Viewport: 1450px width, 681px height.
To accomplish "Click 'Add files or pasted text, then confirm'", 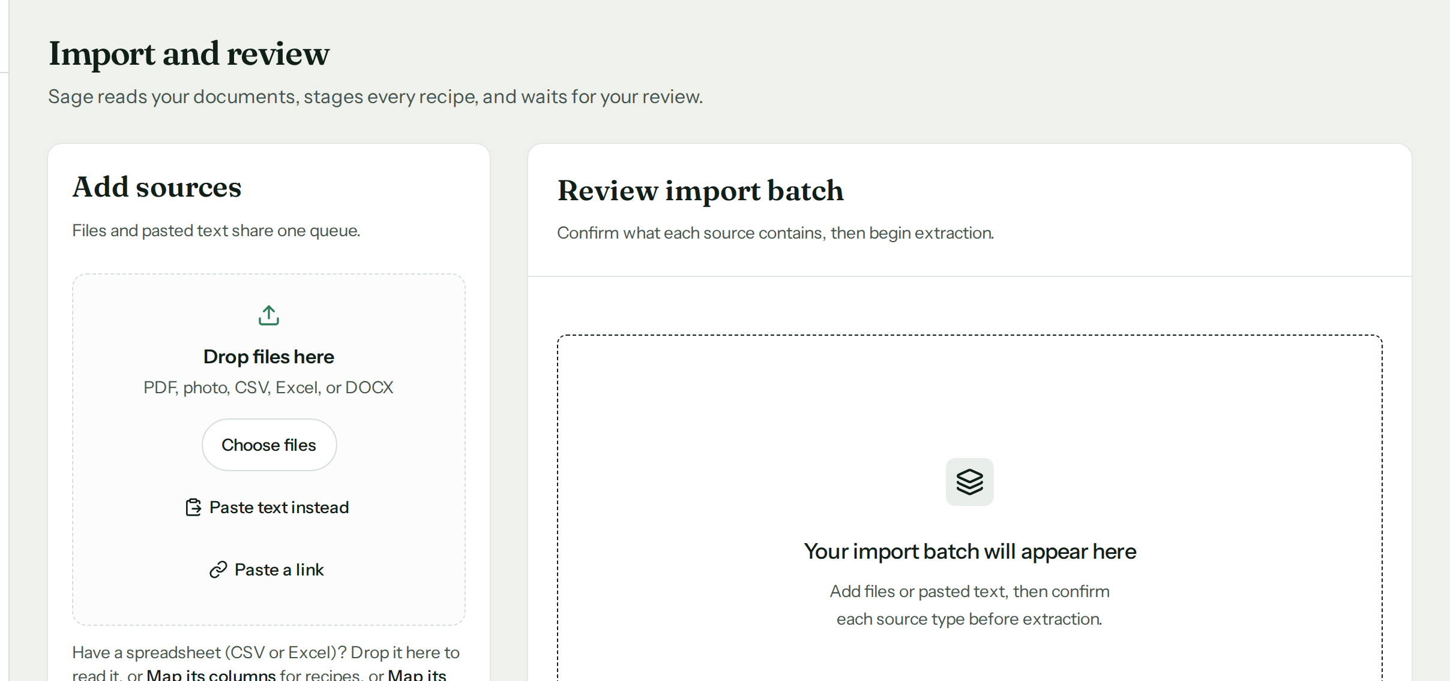I will tap(970, 592).
